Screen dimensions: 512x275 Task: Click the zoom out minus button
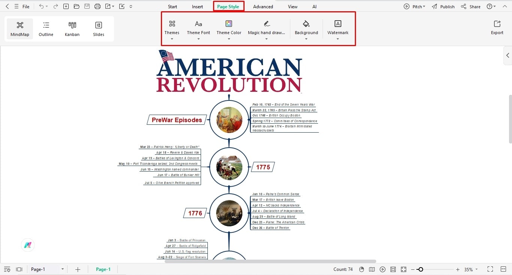pyautogui.click(x=413, y=269)
